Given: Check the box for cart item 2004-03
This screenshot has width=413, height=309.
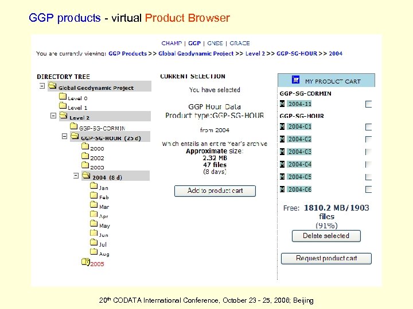Looking at the screenshot, I should pyautogui.click(x=368, y=152).
